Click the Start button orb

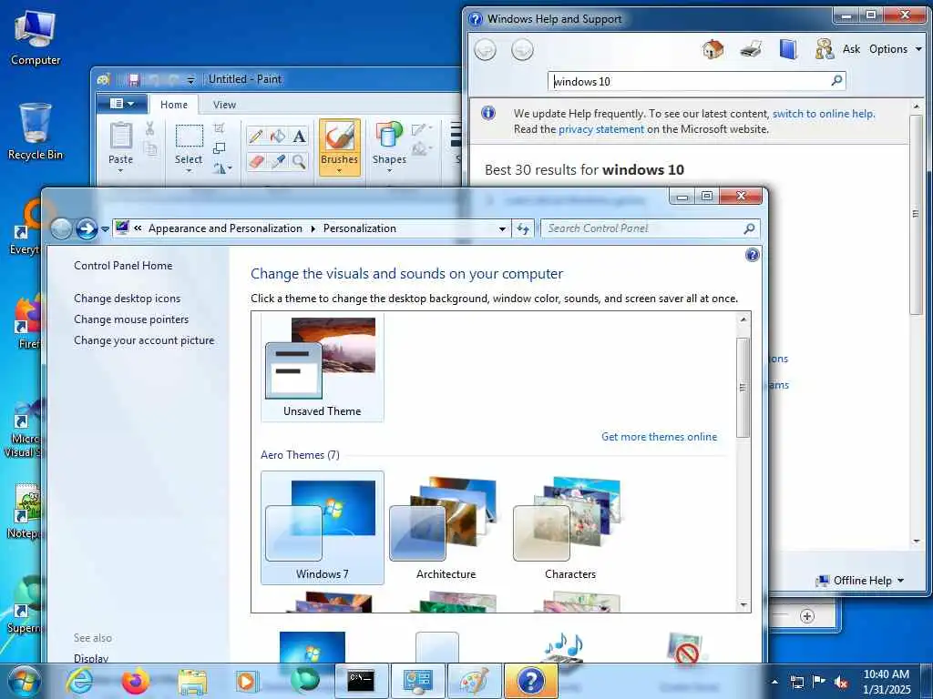(x=24, y=681)
